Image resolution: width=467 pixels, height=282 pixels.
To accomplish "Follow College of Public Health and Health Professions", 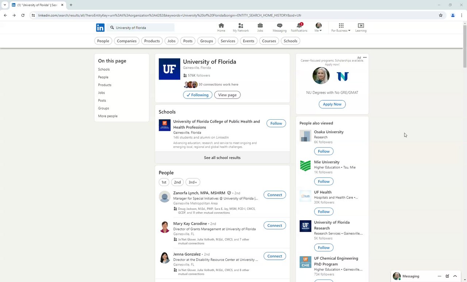I will (x=276, y=123).
